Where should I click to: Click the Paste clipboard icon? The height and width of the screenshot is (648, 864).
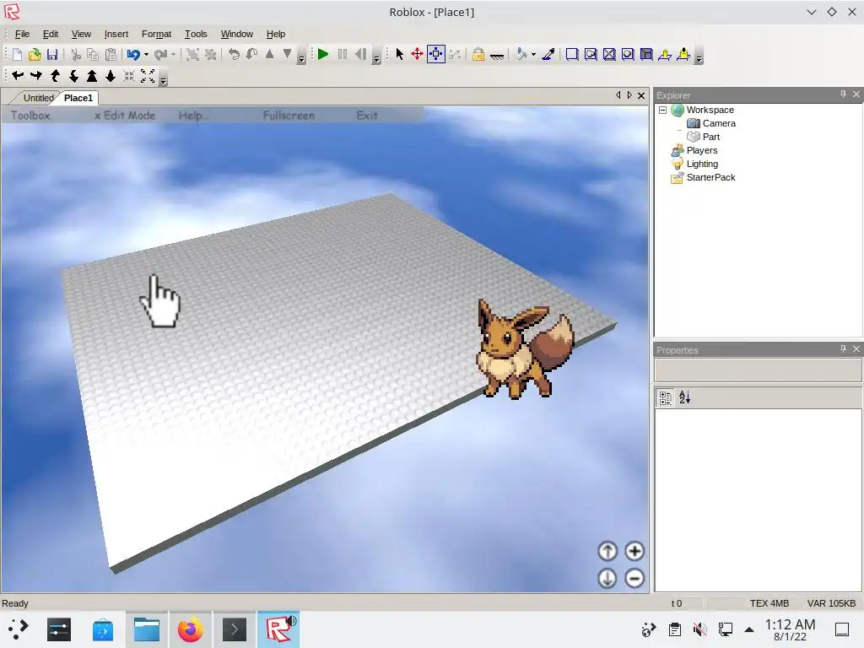(111, 55)
